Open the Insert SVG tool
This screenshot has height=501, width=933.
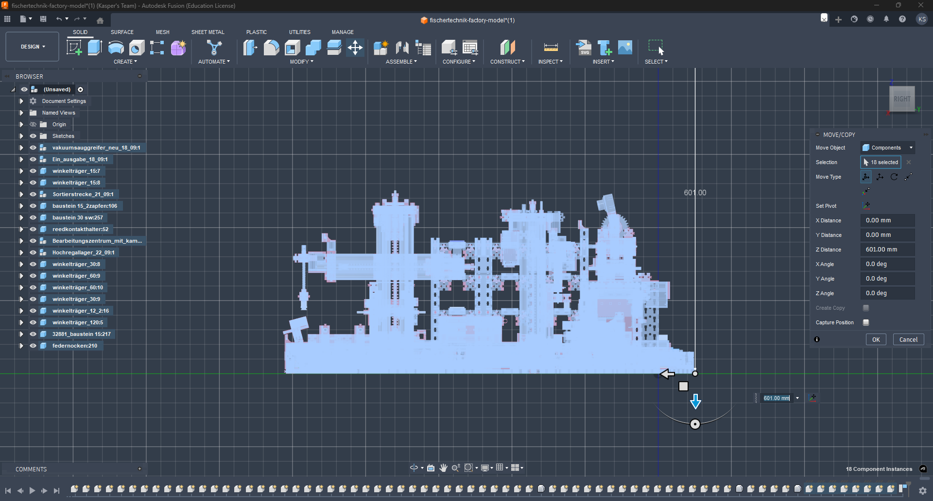tap(585, 48)
